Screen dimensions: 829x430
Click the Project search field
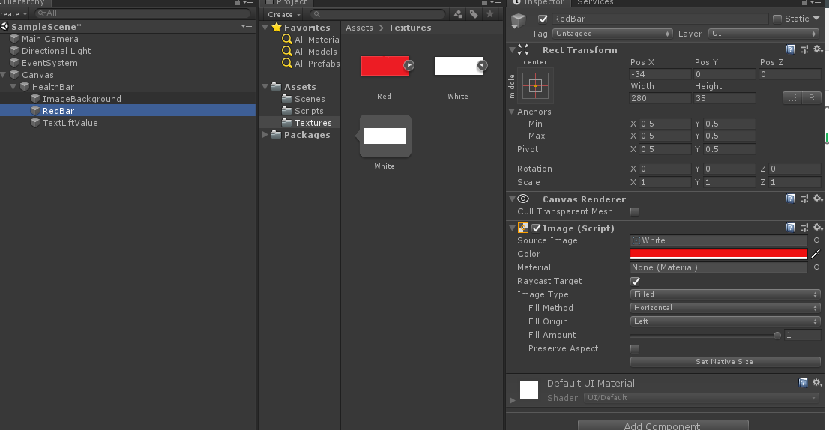click(x=378, y=14)
